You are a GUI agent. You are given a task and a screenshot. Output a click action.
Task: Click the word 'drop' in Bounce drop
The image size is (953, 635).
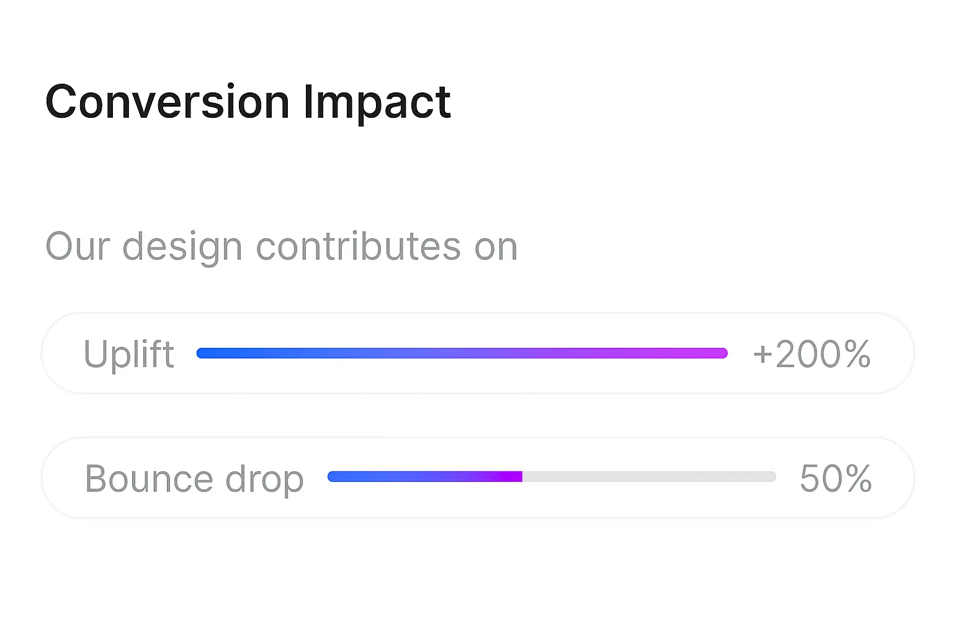pyautogui.click(x=264, y=481)
